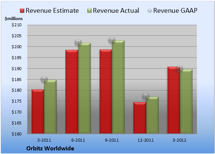The width and height of the screenshot is (215, 154).
Task: Select the red estimate bar for 12-2011
Action: coord(140,118)
